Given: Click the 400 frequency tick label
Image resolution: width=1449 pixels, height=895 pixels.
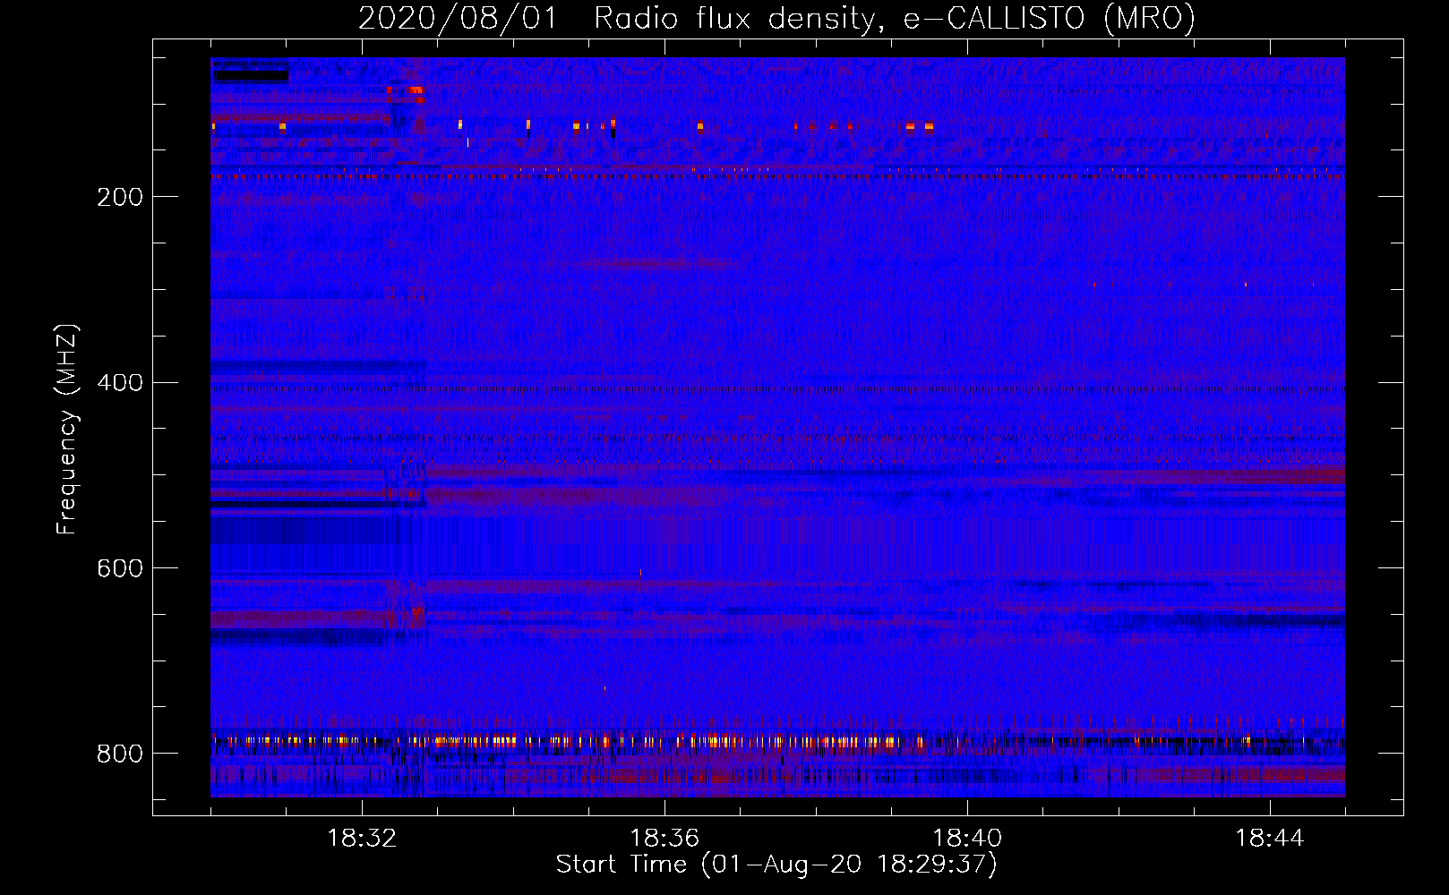Looking at the screenshot, I should click(119, 383).
